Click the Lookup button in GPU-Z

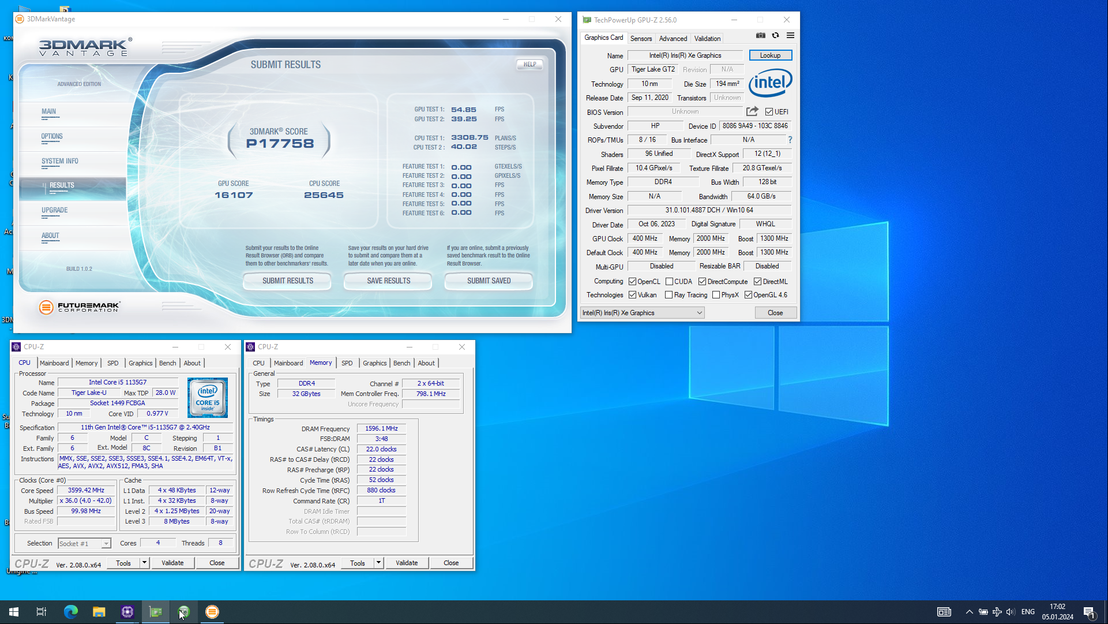click(770, 55)
